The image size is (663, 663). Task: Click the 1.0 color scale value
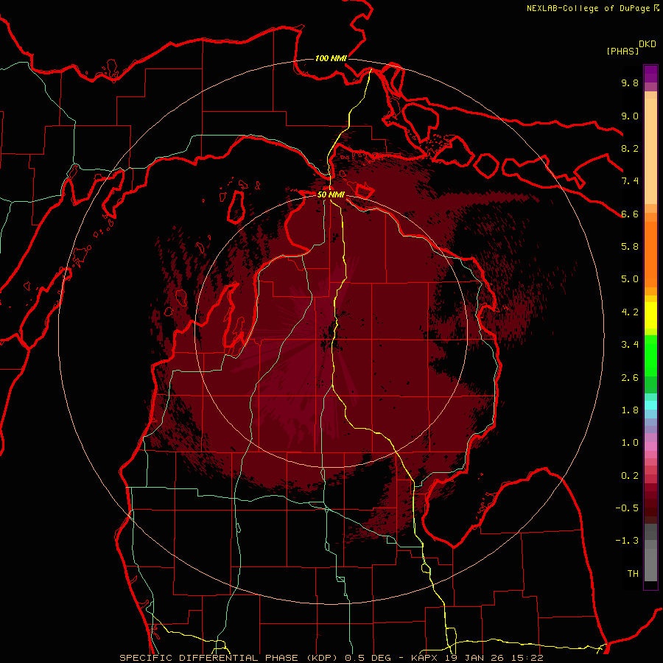[630, 443]
